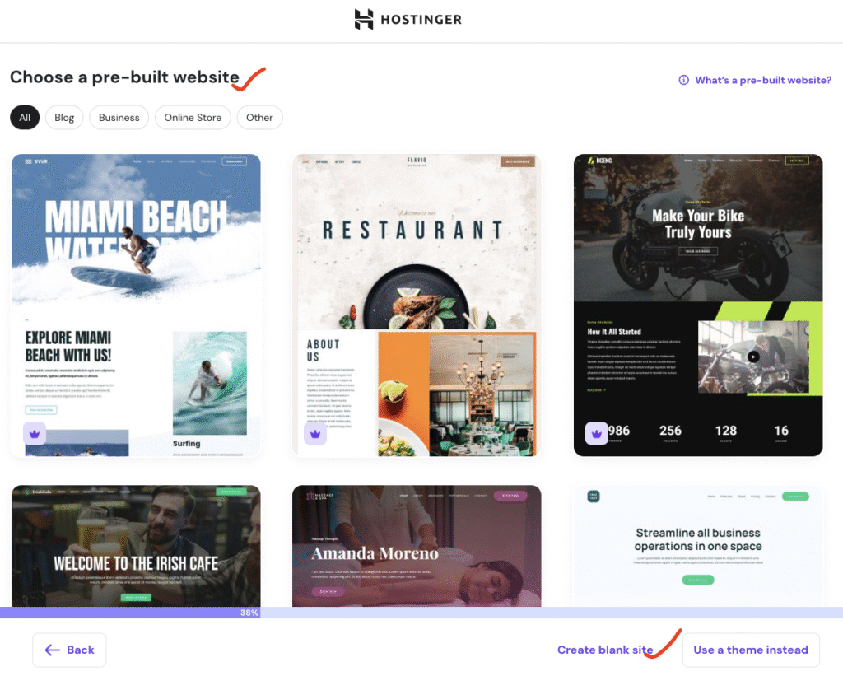Open the "What's a pre-built website?" link
843x676 pixels.
click(x=763, y=80)
